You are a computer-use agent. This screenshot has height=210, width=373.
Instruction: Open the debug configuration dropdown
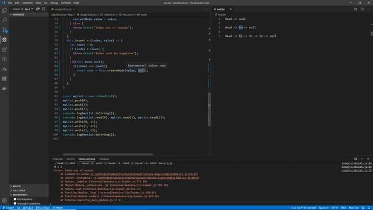[29, 9]
